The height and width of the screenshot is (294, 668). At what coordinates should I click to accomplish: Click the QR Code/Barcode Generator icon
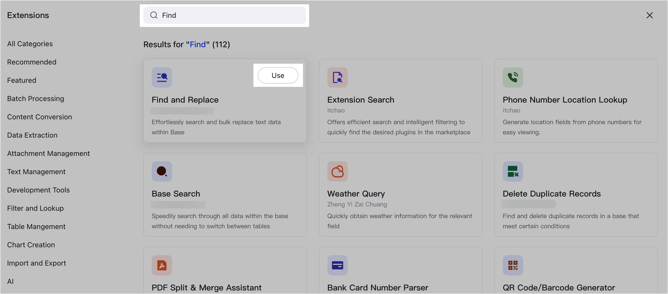click(x=513, y=265)
